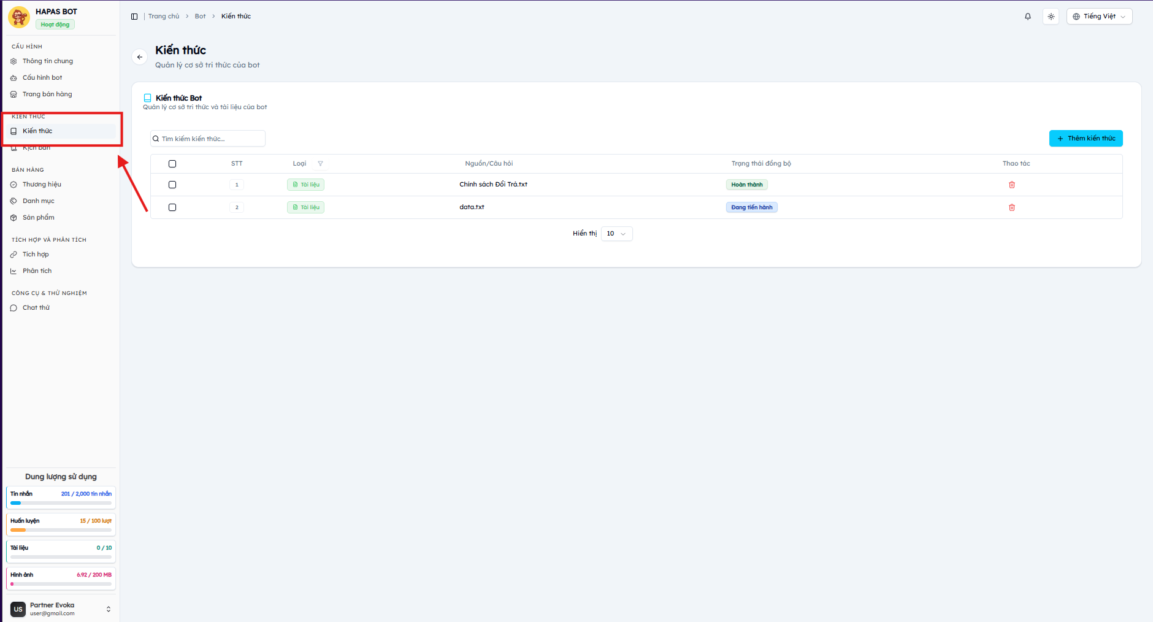
Task: Click the HAPAS BOT monkey avatar logo
Action: (x=19, y=17)
